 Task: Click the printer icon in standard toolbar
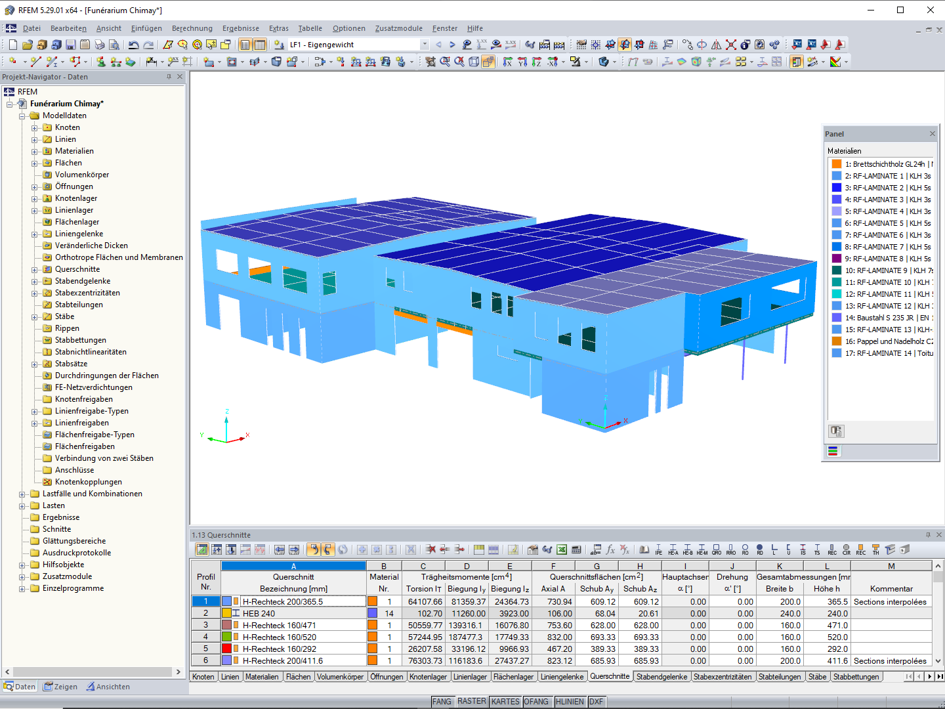(x=100, y=45)
